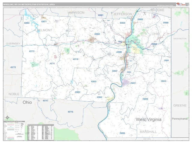
Task: Click ZIP code 43977
Action: (44, 22)
